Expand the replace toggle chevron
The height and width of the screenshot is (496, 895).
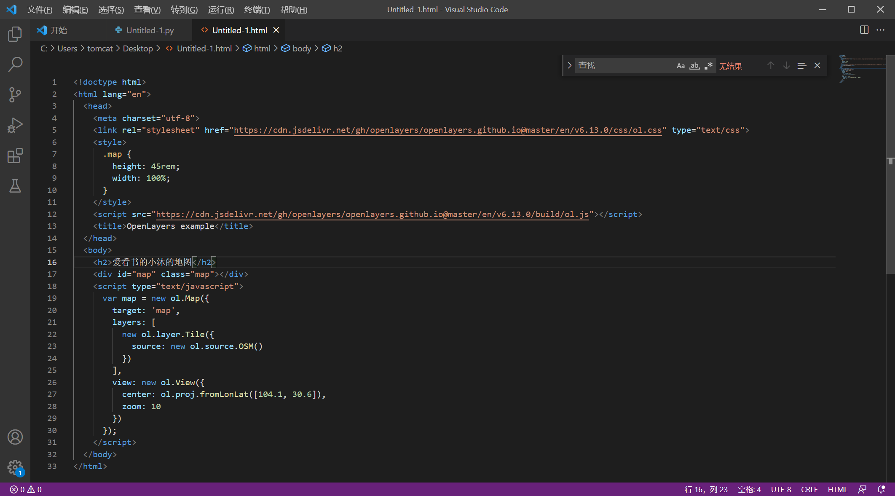(569, 66)
